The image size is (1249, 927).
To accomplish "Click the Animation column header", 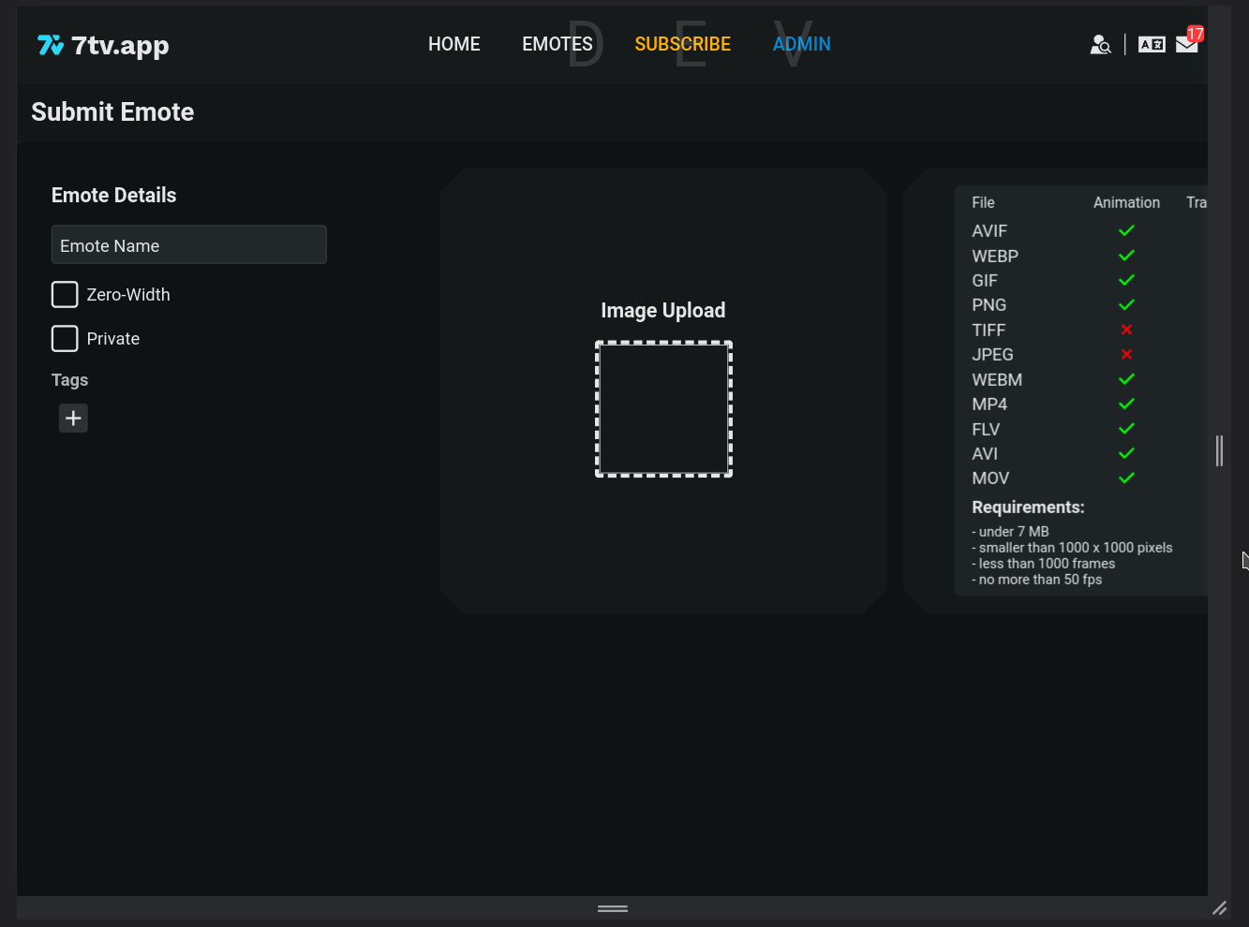I will 1126,202.
